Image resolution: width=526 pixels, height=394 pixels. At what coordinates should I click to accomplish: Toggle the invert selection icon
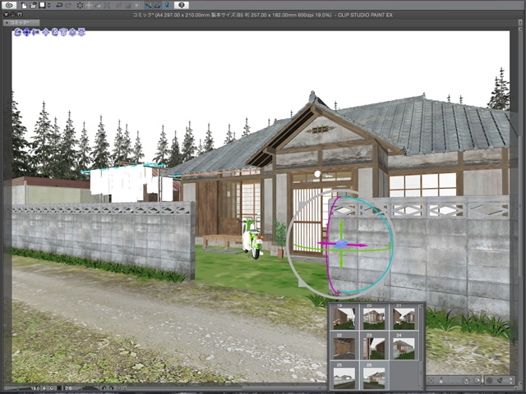coord(128,6)
